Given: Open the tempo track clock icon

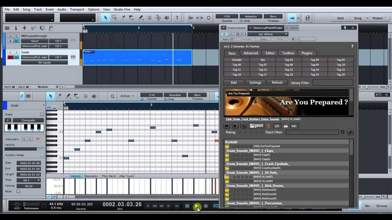Looking at the screenshot, I should click(42, 28).
